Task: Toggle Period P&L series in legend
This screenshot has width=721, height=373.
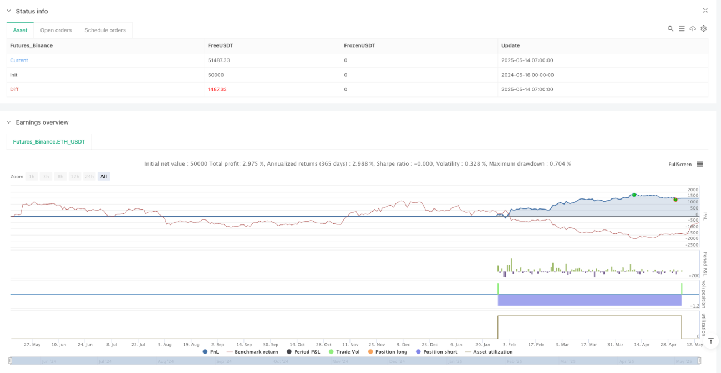Action: [x=303, y=352]
